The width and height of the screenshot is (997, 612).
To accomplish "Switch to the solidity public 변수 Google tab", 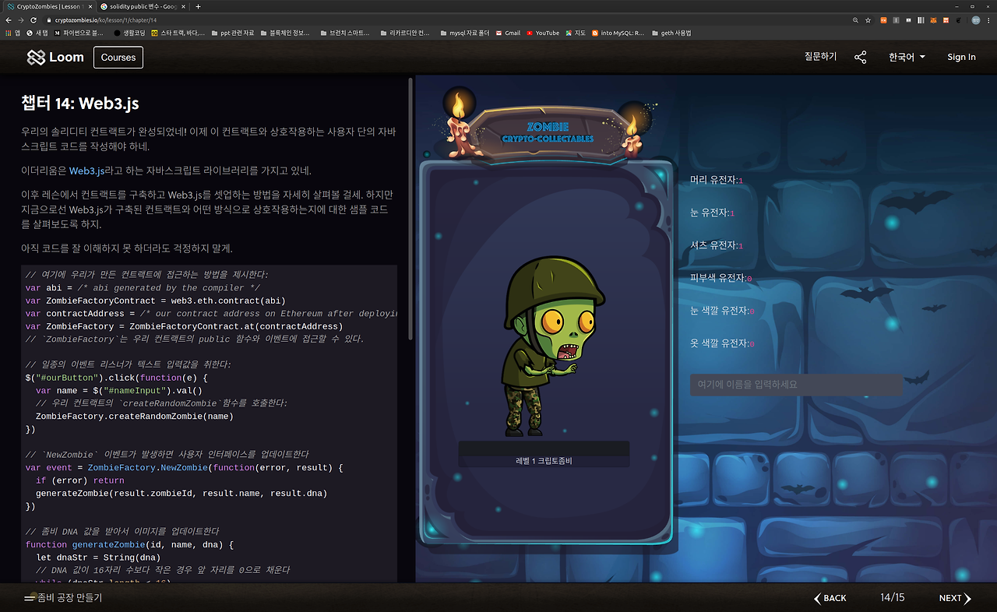I will (143, 6).
